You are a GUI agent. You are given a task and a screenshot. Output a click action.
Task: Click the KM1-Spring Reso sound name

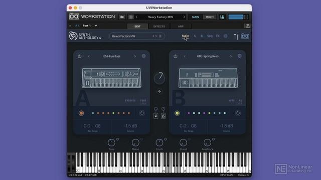click(208, 56)
